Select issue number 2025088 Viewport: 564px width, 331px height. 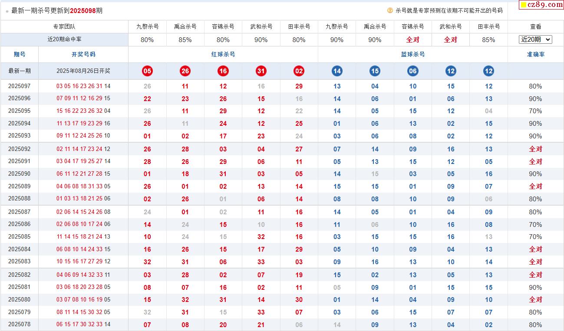[x=20, y=199]
